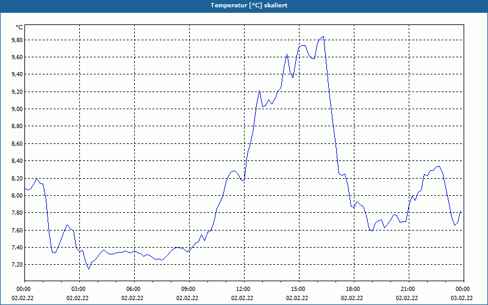488x305 pixels.
Task: Click the 8,20 y-axis label
Action: (17, 178)
